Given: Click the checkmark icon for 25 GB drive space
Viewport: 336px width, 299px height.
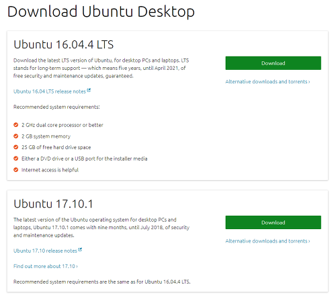Looking at the screenshot, I should [16, 147].
